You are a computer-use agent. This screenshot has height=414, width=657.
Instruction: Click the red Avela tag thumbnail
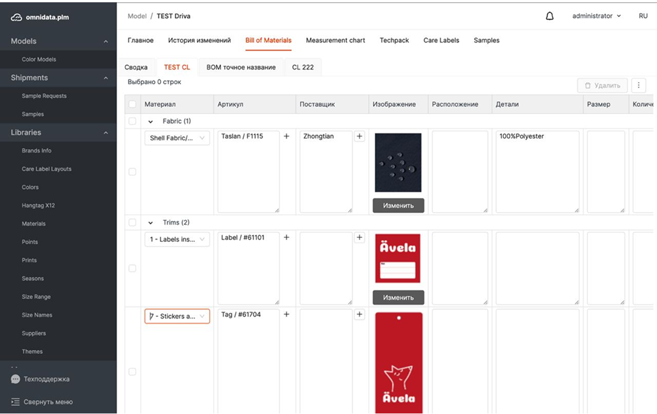[398, 362]
